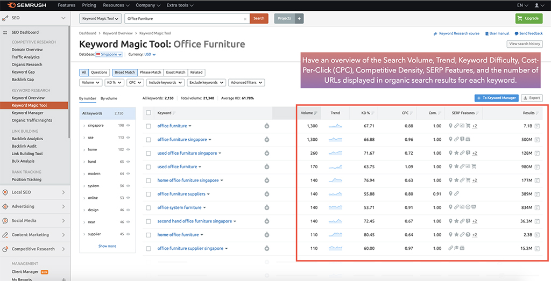Expand the home keyword group
551x281 pixels.
[84, 149]
